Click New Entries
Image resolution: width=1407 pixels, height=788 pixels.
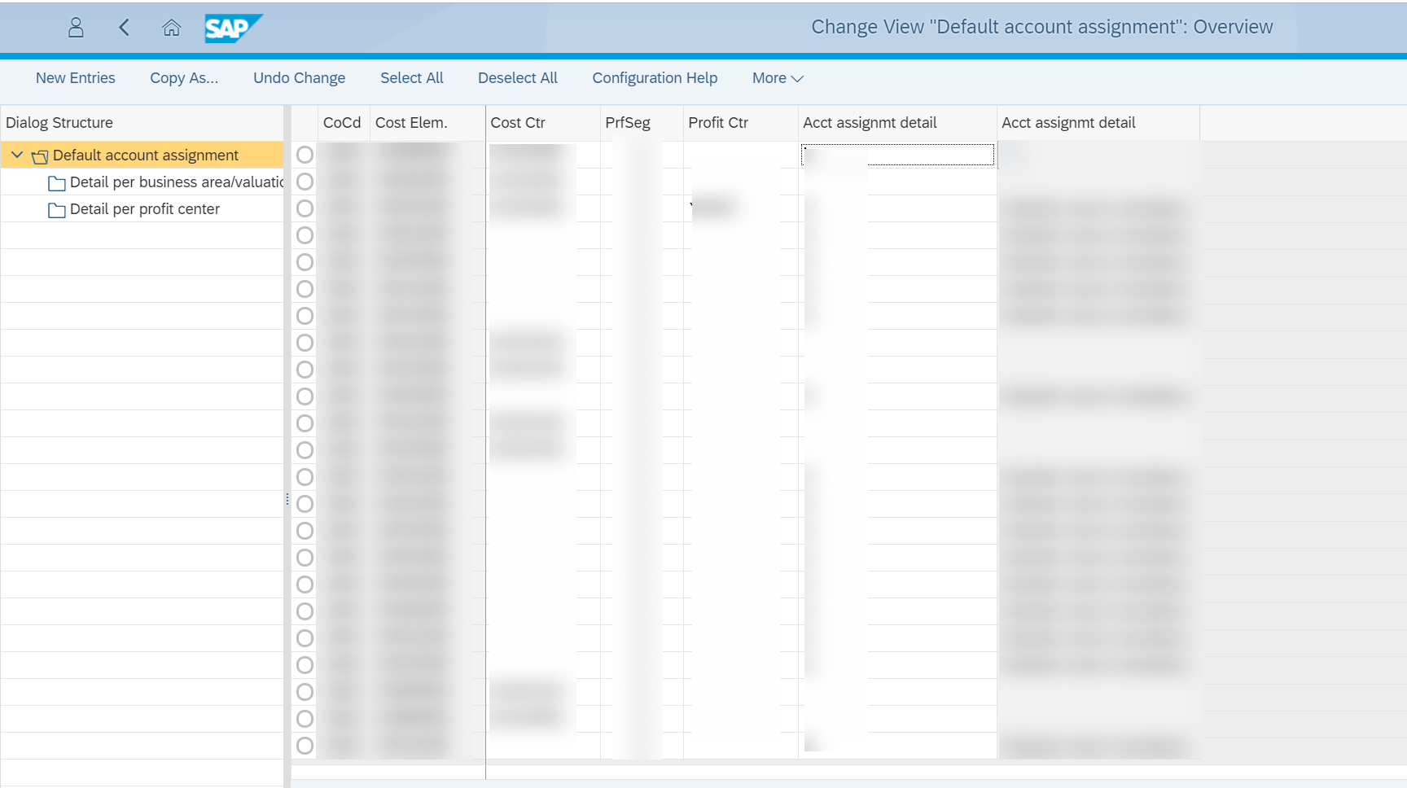[x=75, y=78]
